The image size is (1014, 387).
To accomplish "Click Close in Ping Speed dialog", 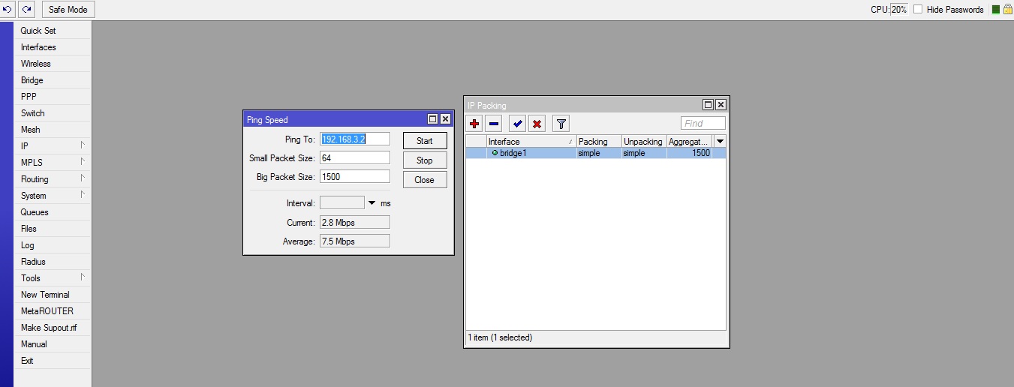I will 425,180.
